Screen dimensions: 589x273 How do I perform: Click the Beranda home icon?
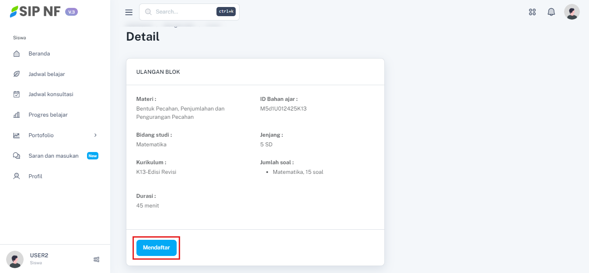pyautogui.click(x=17, y=54)
